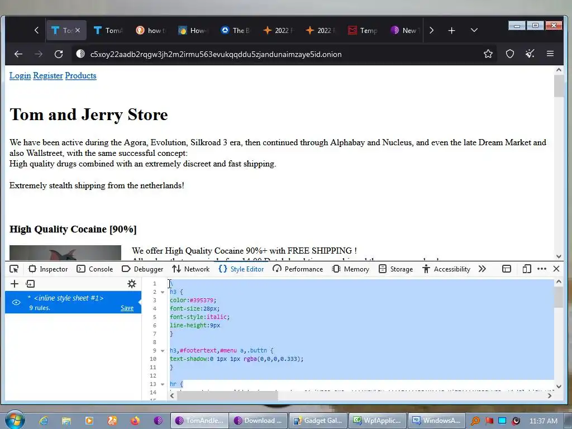Click the text-shadow declaration line

(236, 359)
